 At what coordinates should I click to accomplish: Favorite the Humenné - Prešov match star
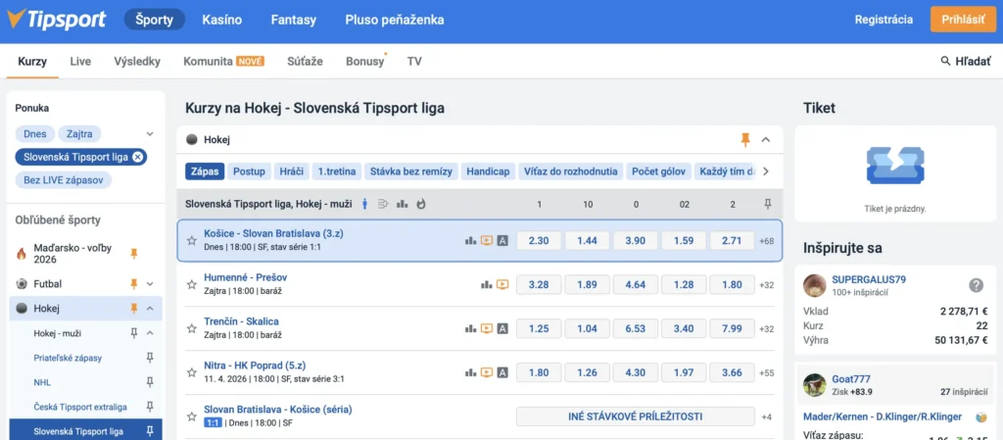pyautogui.click(x=191, y=284)
